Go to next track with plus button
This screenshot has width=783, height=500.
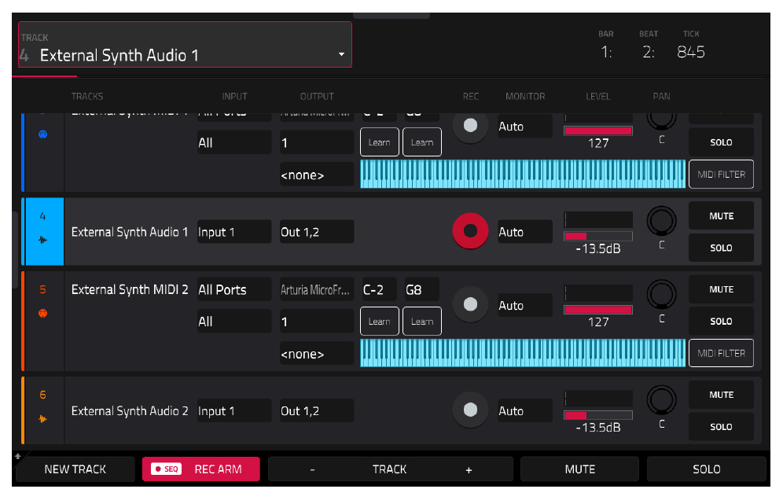[469, 469]
